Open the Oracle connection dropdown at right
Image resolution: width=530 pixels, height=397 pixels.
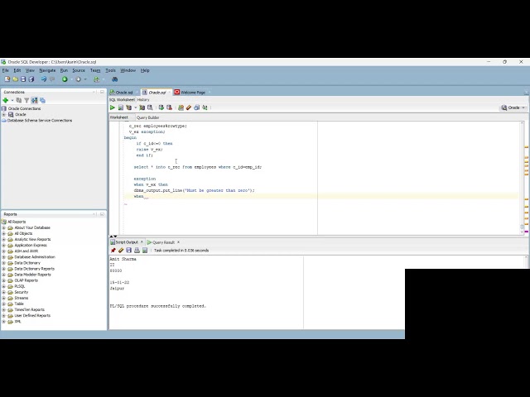pos(513,108)
